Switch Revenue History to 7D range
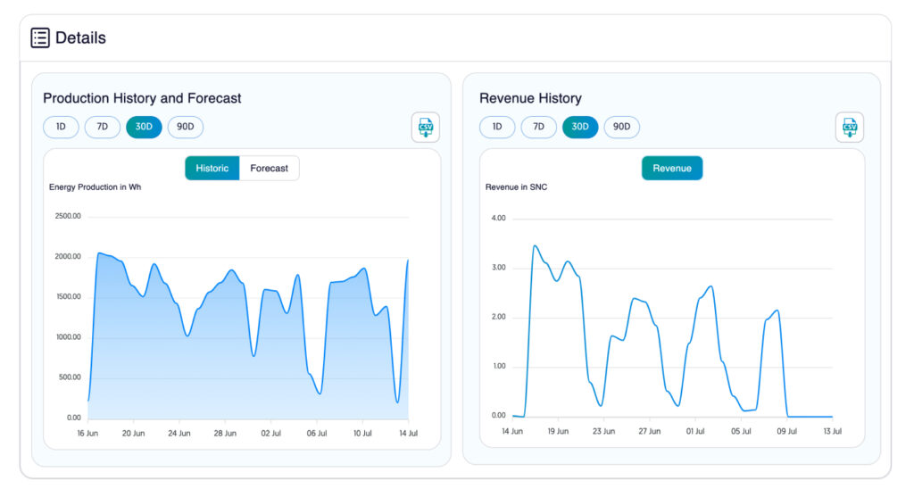Image resolution: width=914 pixels, height=497 pixels. (x=539, y=127)
